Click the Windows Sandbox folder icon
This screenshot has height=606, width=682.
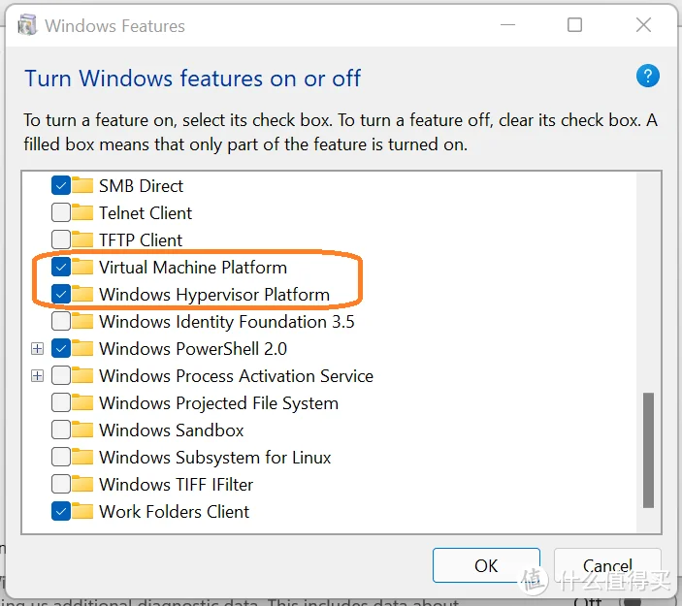click(x=82, y=430)
